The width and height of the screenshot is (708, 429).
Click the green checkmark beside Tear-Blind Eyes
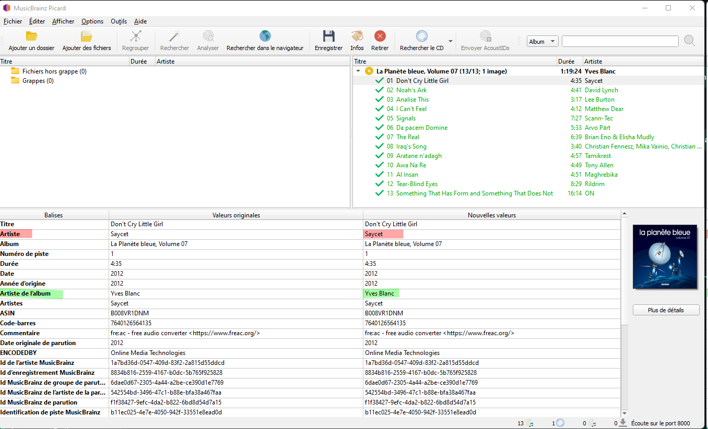point(380,184)
